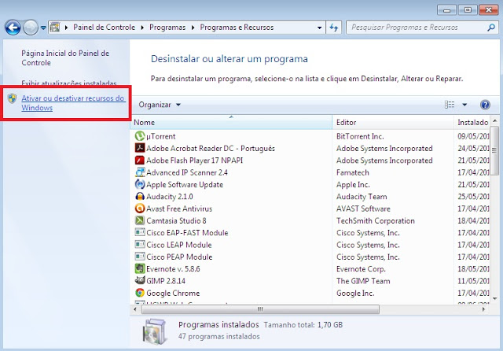Go back with the blue arrow button

coord(13,28)
